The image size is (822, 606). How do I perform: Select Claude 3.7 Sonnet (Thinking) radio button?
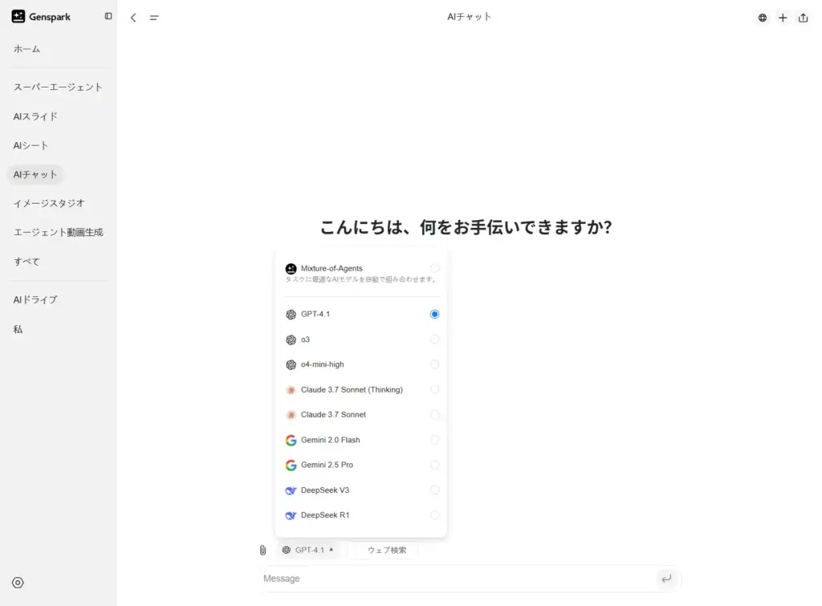(434, 389)
